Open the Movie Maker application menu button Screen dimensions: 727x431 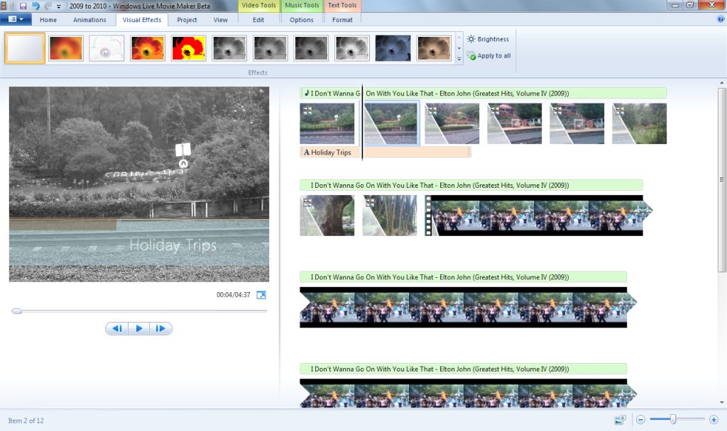(x=16, y=19)
